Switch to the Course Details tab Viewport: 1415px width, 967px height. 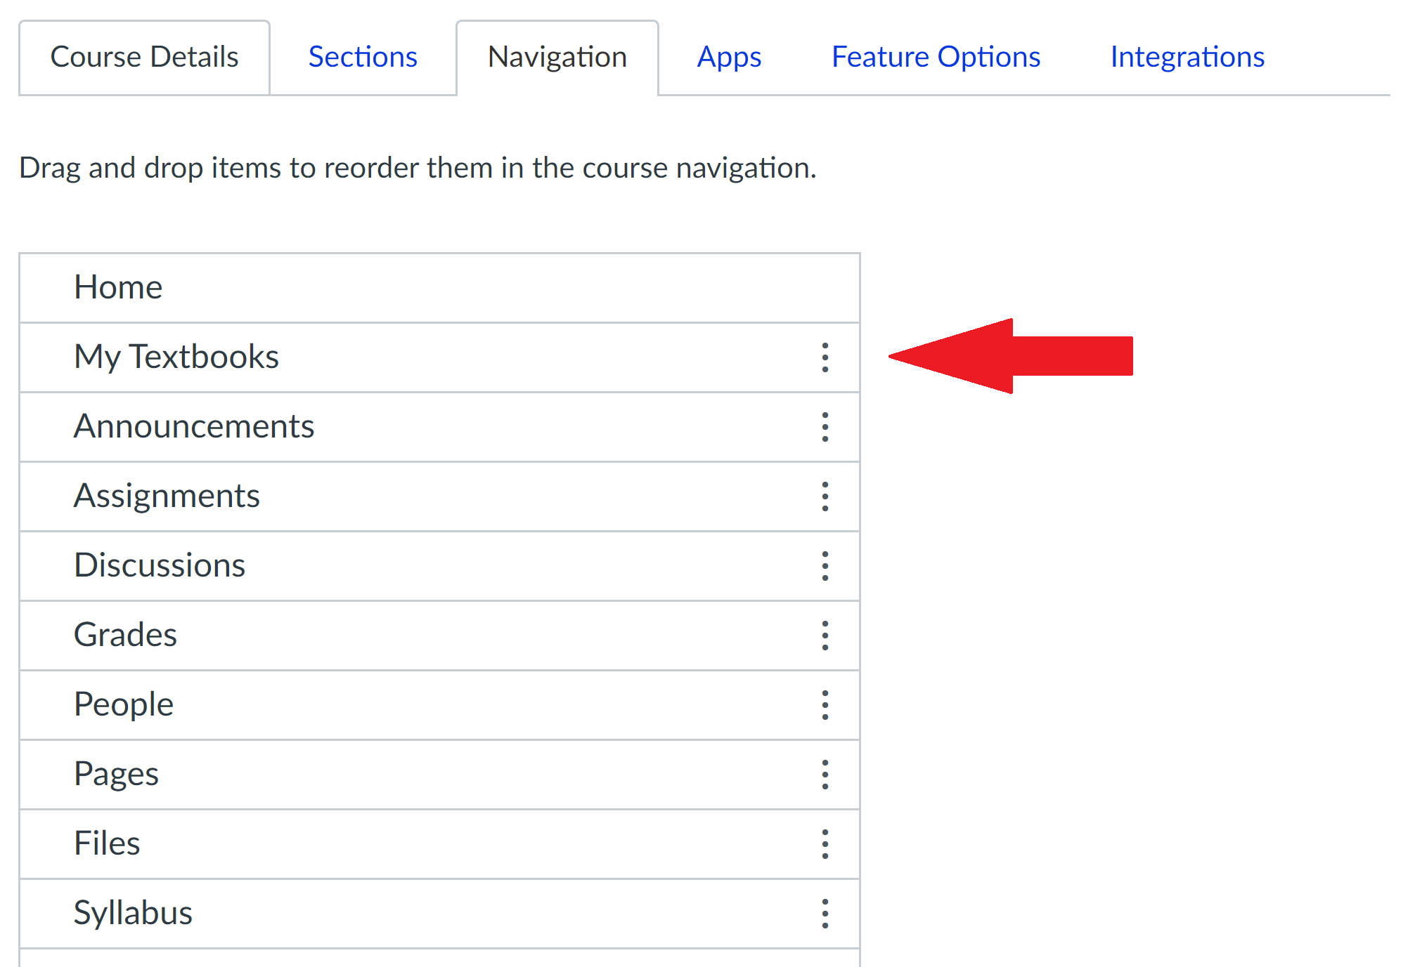pyautogui.click(x=145, y=58)
